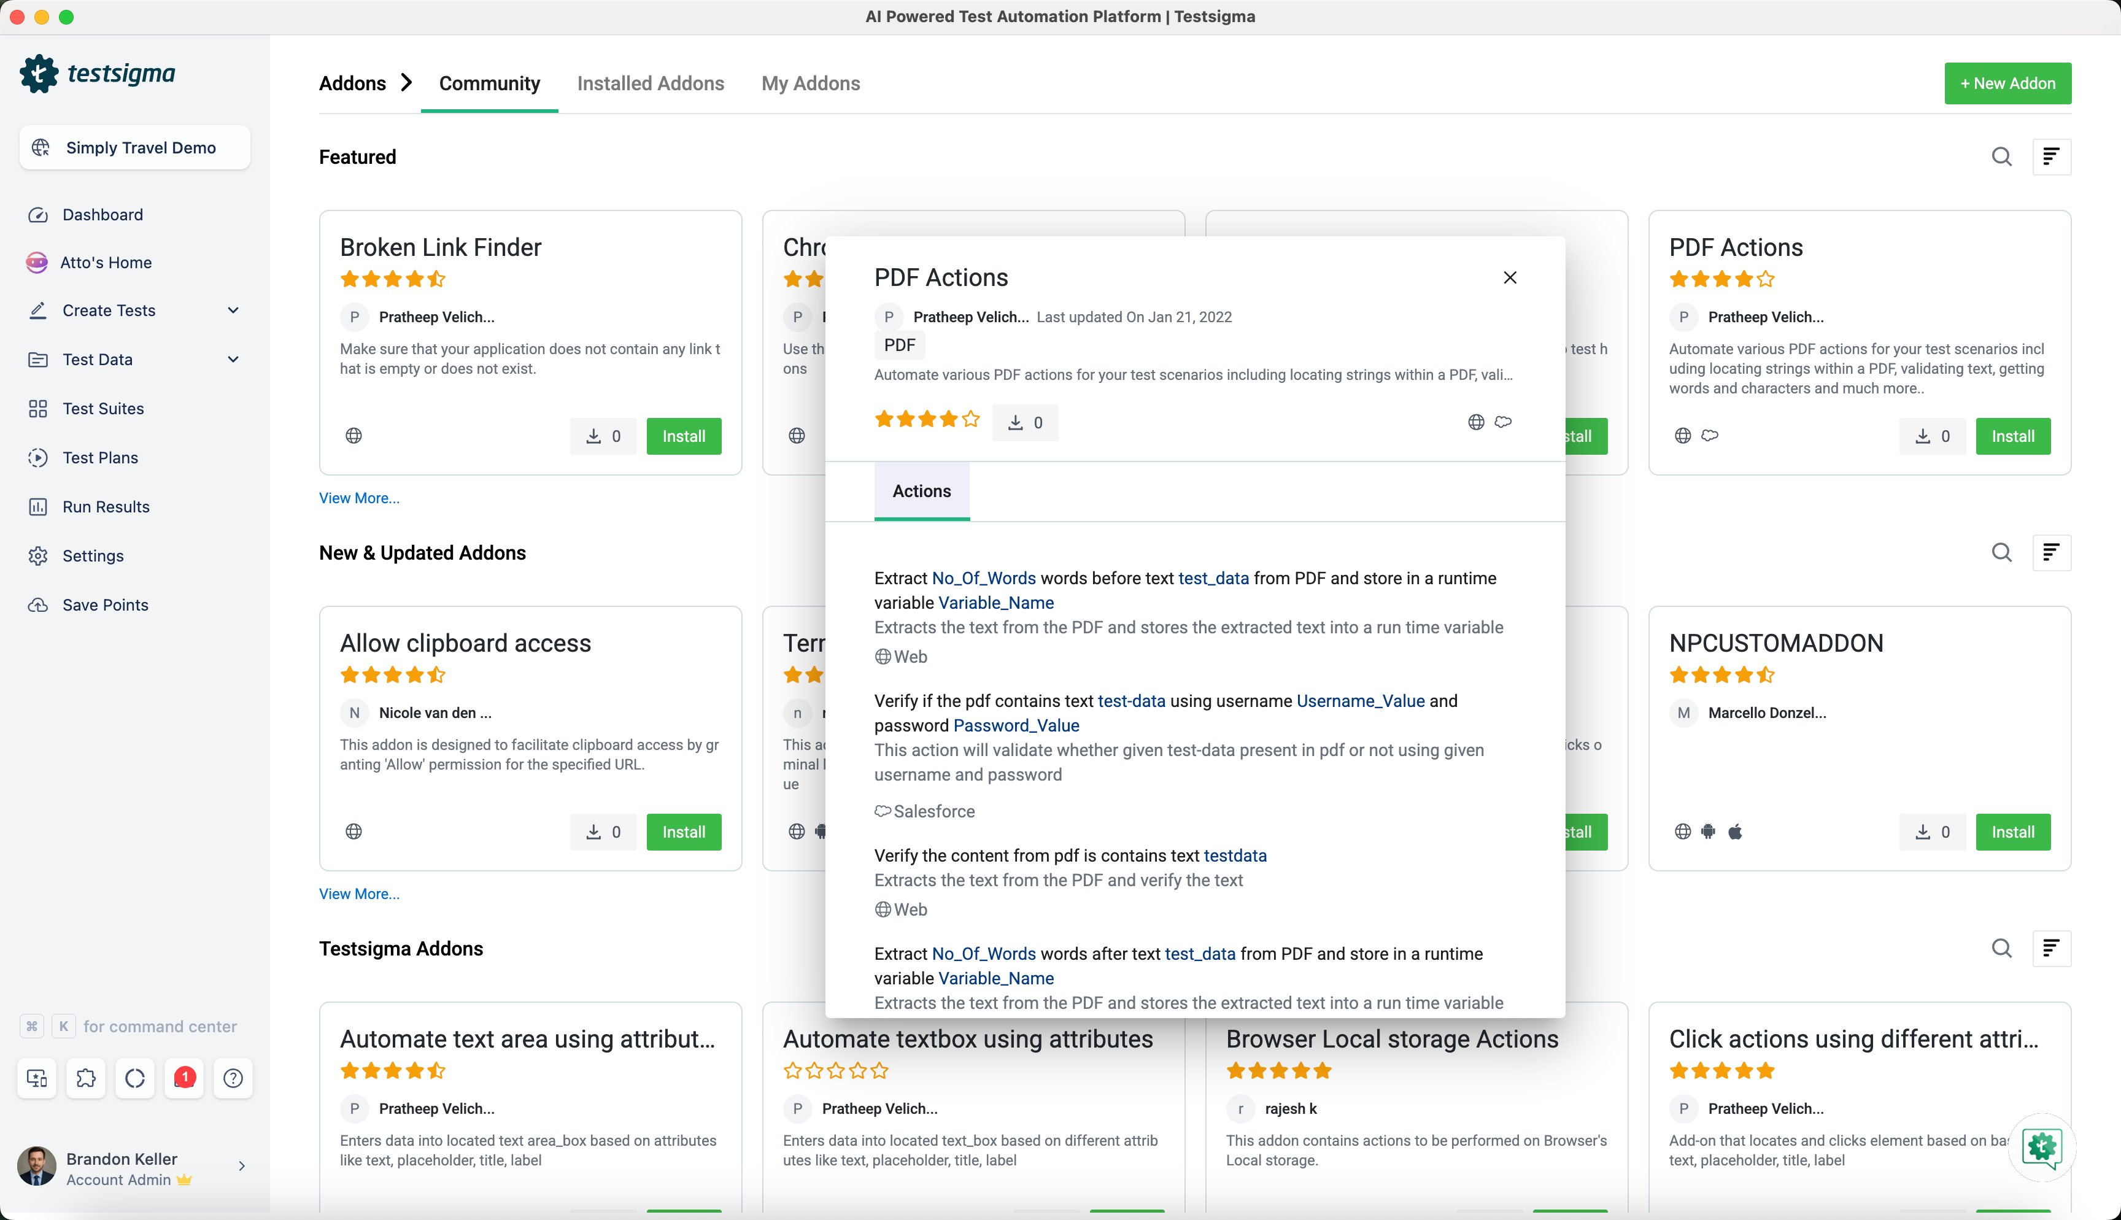The height and width of the screenshot is (1220, 2121).
Task: Click the Addons puzzle icon in the bottom toolbar
Action: pos(85,1078)
